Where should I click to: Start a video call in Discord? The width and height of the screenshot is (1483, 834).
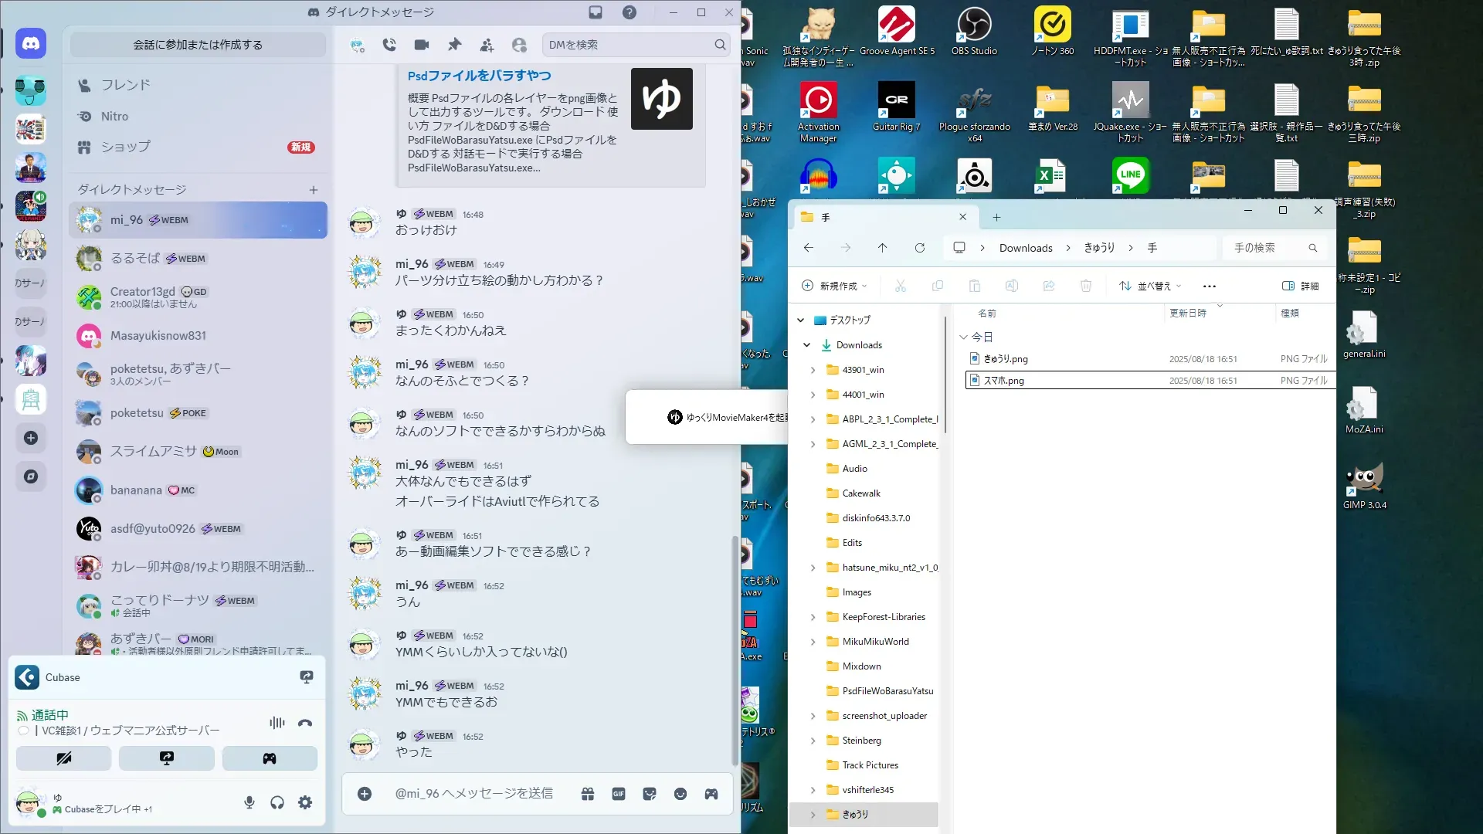click(422, 45)
